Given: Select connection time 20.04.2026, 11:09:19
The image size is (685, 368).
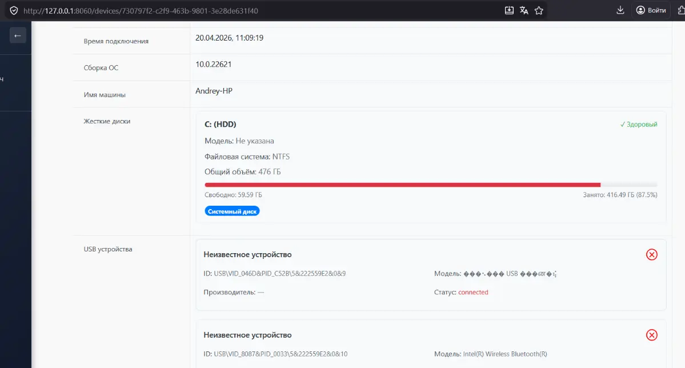Looking at the screenshot, I should 229,38.
